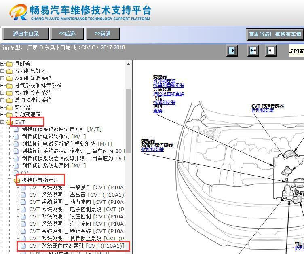Click the split-panel center layout icon

253,51
